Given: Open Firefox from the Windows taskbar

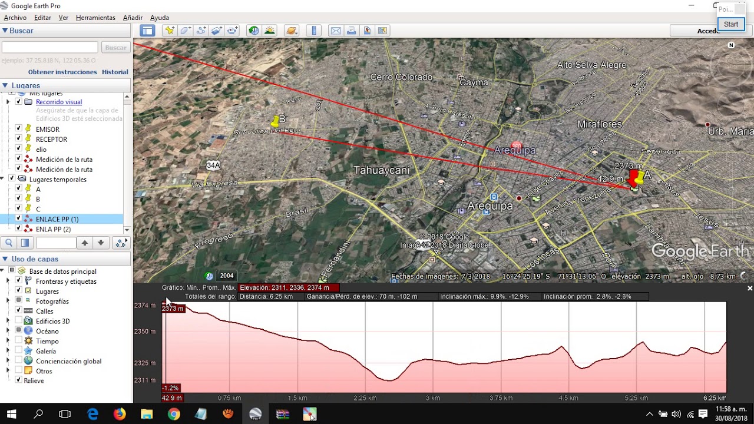Looking at the screenshot, I should tap(120, 414).
